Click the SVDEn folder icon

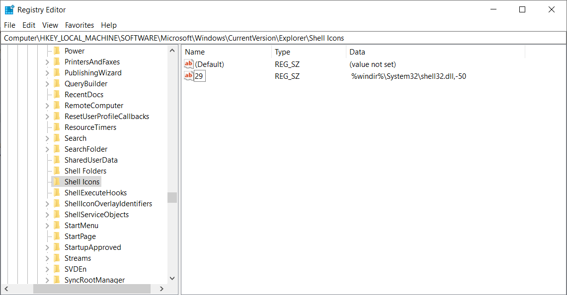click(57, 269)
